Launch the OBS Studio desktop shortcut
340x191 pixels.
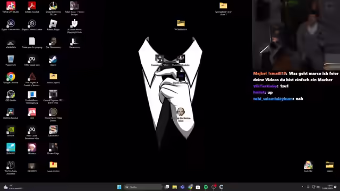[x=11, y=95]
